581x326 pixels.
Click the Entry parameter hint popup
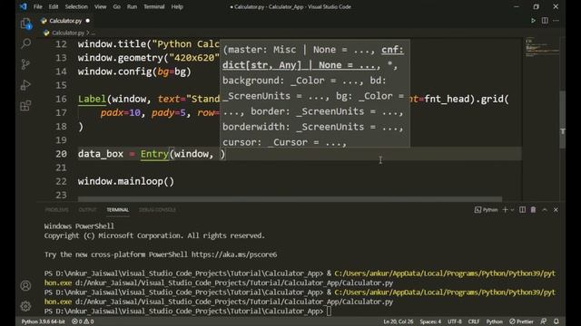pos(315,93)
